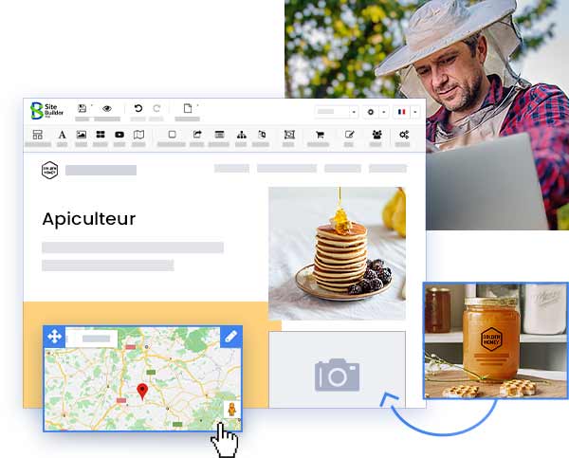569x458 pixels.
Task: Open the shopping cart store tool
Action: (x=319, y=136)
